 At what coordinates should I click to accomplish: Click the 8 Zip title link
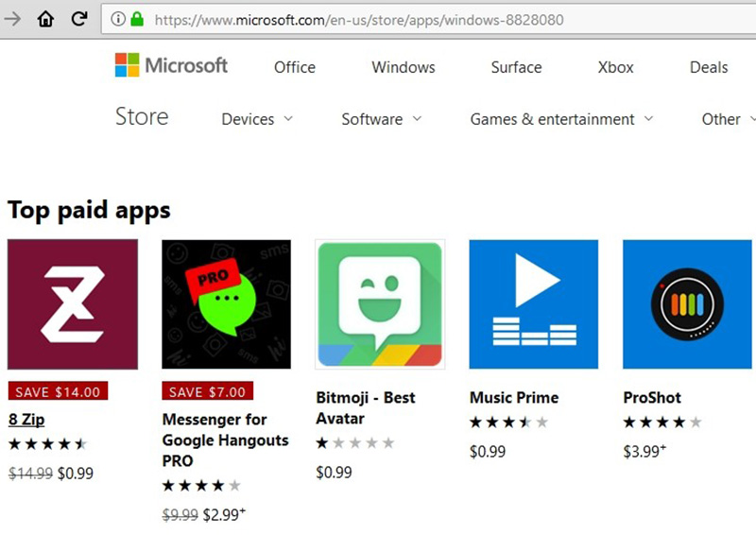(26, 420)
